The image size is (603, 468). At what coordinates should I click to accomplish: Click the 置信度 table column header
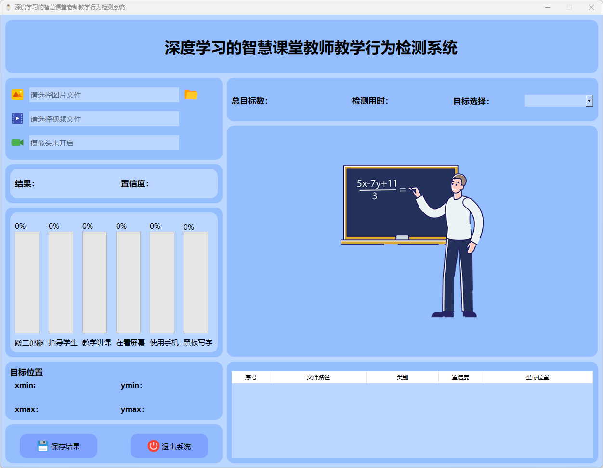[x=460, y=377]
